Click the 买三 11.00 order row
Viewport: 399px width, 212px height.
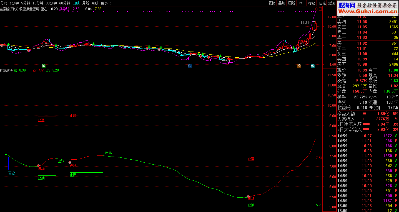[x=368, y=54]
